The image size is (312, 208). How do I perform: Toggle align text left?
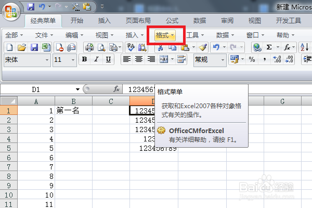pyautogui.click(x=126, y=59)
